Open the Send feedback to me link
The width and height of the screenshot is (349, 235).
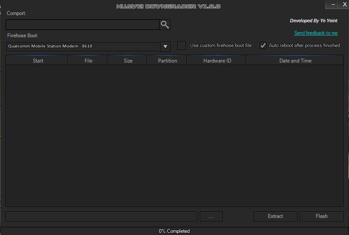[x=316, y=33]
